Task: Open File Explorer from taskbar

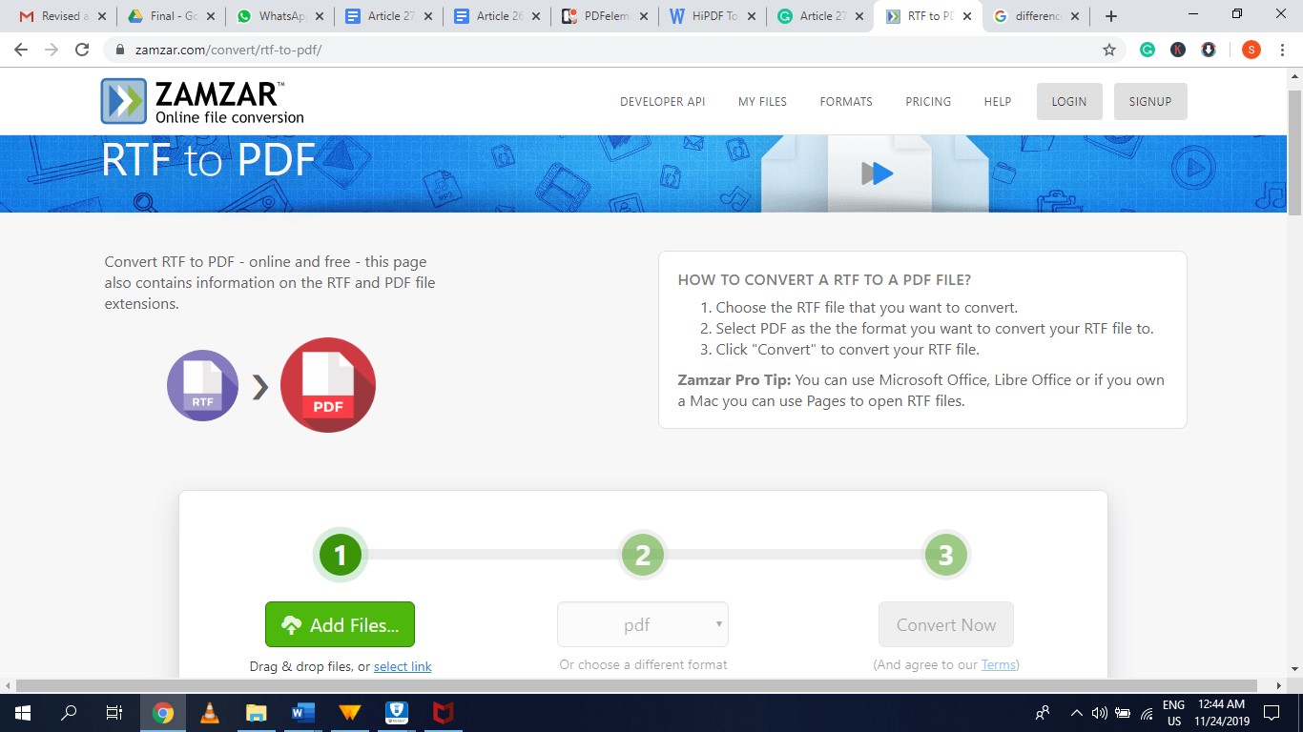Action: [257, 712]
